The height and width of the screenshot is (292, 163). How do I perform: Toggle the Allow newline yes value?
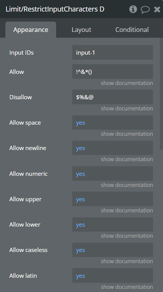(x=113, y=148)
